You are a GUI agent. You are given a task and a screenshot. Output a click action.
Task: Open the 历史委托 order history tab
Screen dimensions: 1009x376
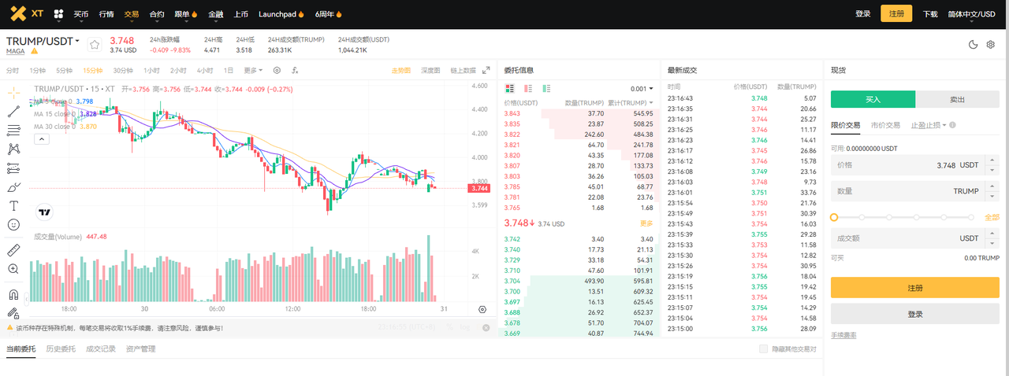click(x=61, y=348)
